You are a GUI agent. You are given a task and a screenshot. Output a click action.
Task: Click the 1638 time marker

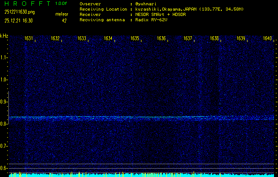click(x=214, y=38)
